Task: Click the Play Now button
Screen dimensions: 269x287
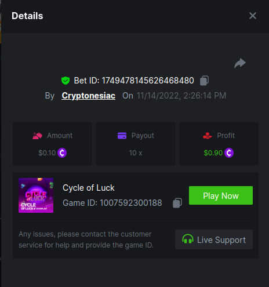Action: pyautogui.click(x=221, y=195)
